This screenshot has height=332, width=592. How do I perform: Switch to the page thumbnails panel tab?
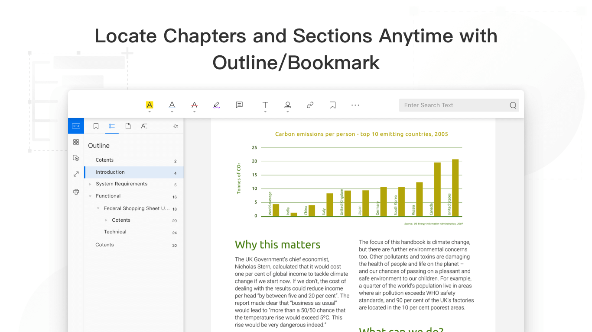point(128,126)
